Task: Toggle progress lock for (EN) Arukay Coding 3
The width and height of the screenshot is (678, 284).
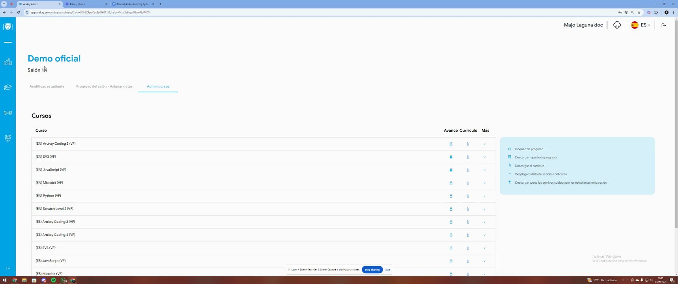Action: [451, 144]
